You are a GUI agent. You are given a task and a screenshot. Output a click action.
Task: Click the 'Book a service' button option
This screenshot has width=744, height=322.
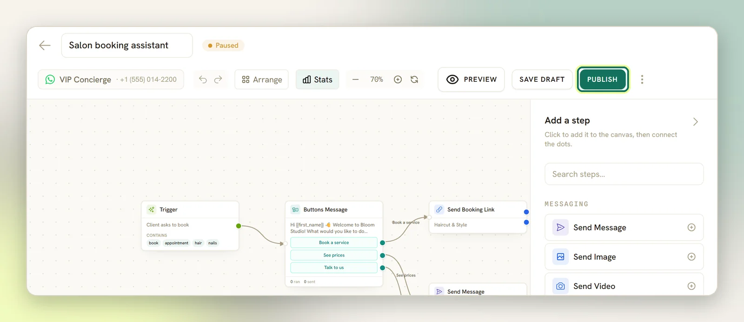[334, 243]
